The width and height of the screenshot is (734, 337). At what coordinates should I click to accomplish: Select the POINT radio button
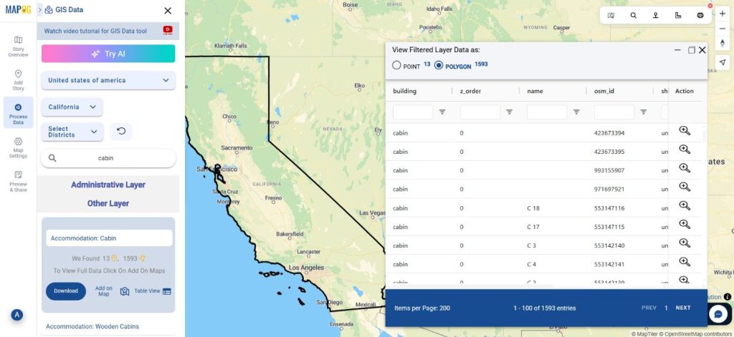click(396, 65)
